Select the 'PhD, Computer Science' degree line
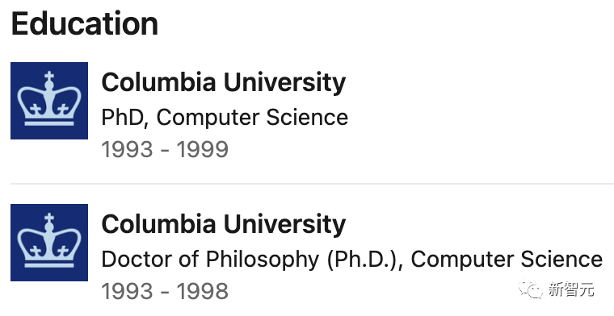 pyautogui.click(x=225, y=118)
